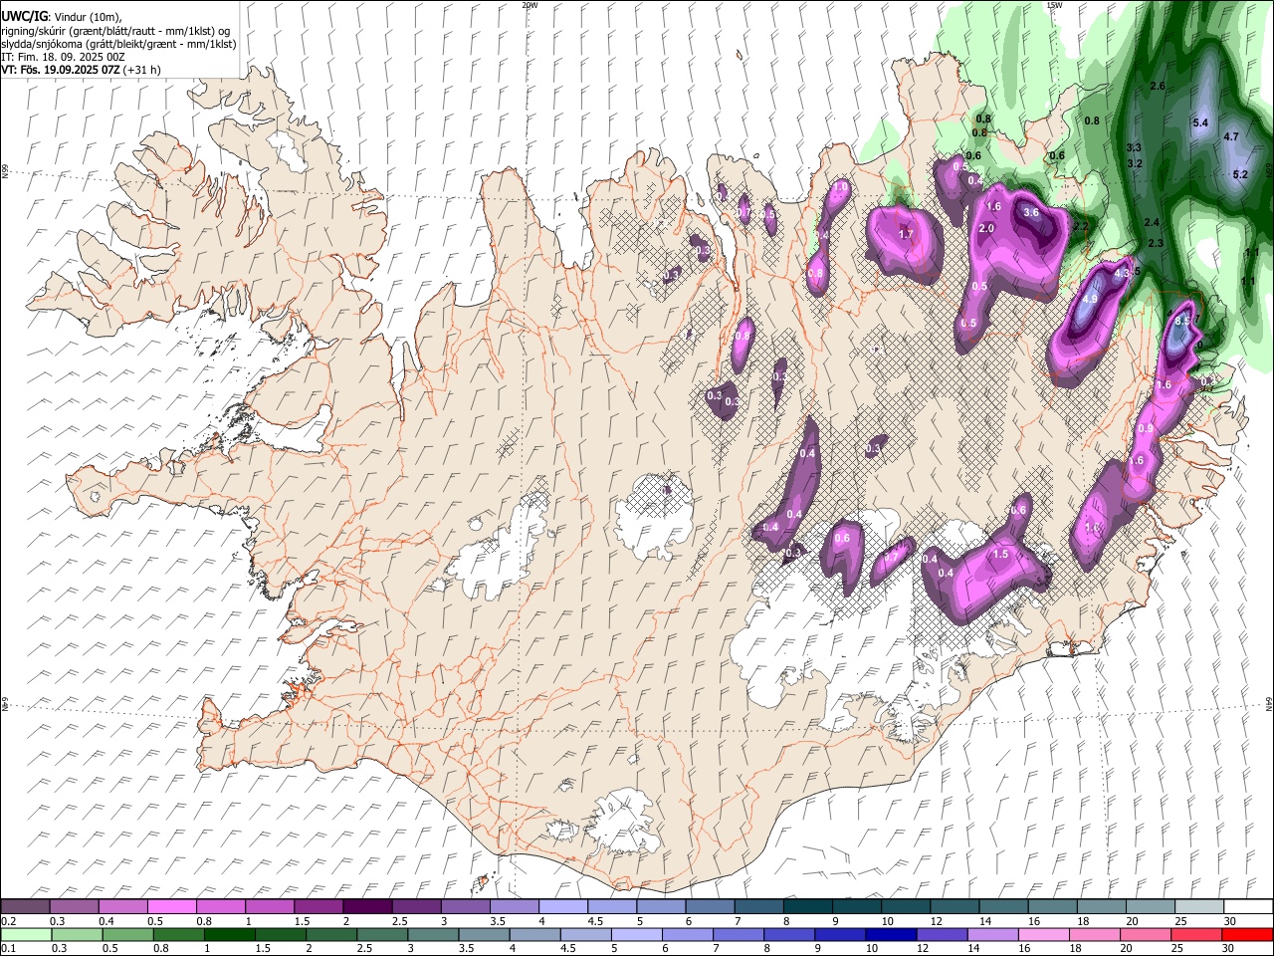Image resolution: width=1274 pixels, height=956 pixels.
Task: Click the light pink 16 swatch in lower scale
Action: pos(1043,934)
